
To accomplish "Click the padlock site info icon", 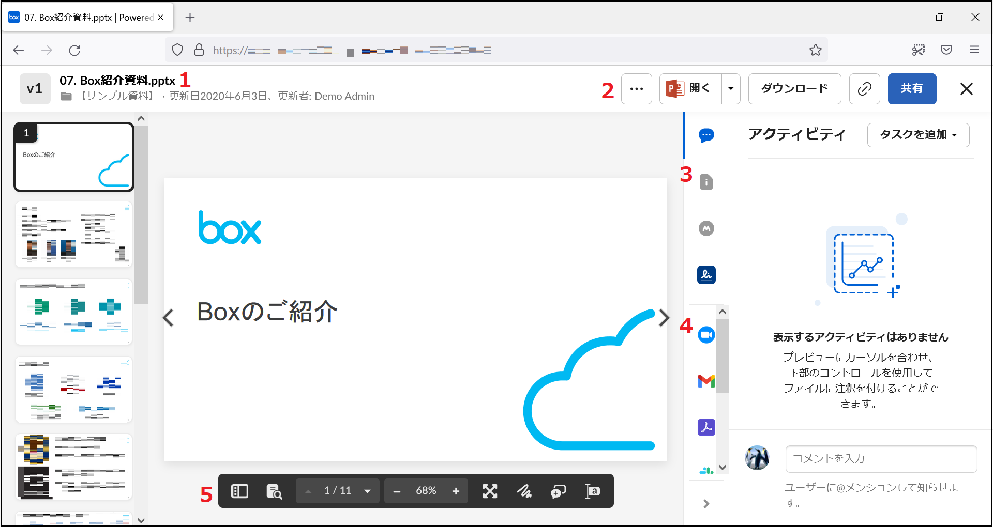I will pos(199,50).
